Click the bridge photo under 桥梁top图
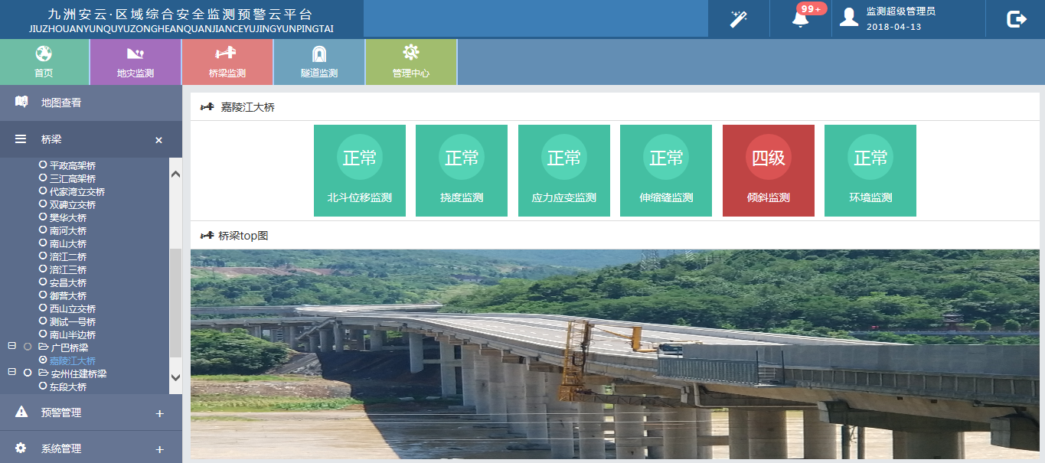Screen dimensions: 1045x463 pos(615,354)
